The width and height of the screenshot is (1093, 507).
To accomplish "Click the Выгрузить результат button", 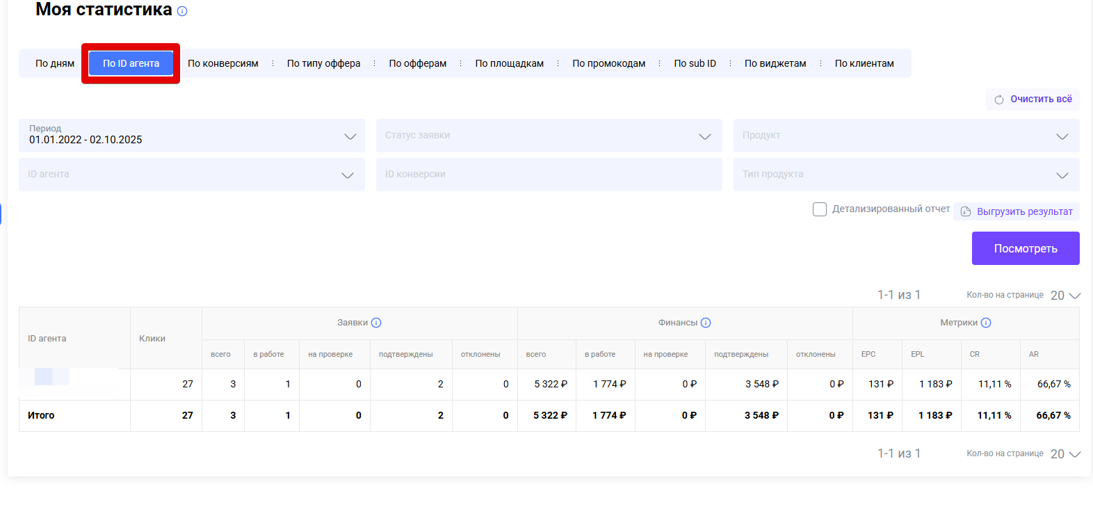I will (x=1023, y=211).
